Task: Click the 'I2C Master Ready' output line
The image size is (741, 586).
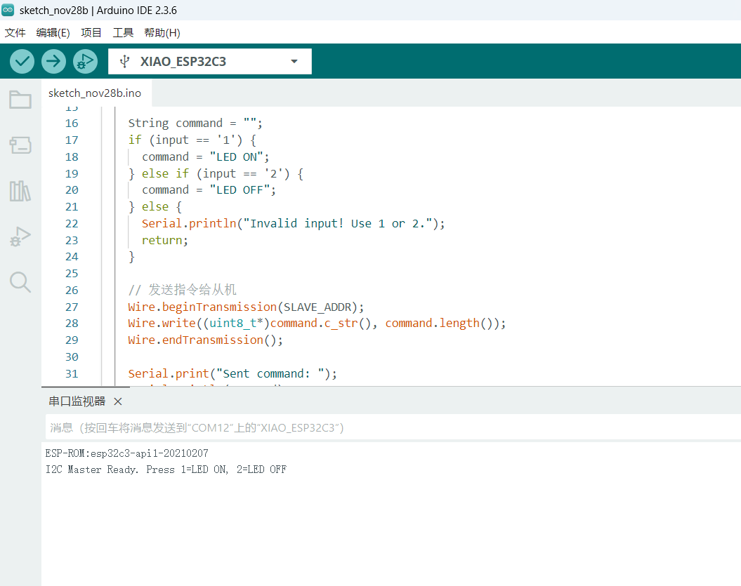Action: [x=166, y=470]
